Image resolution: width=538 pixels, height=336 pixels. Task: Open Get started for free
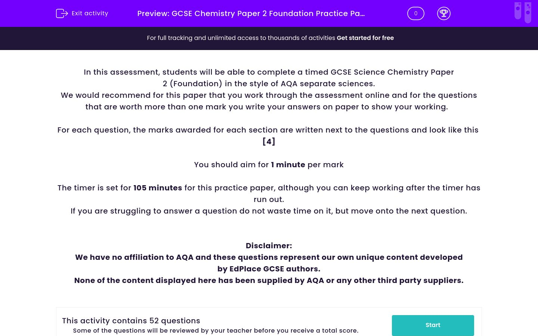(x=365, y=38)
